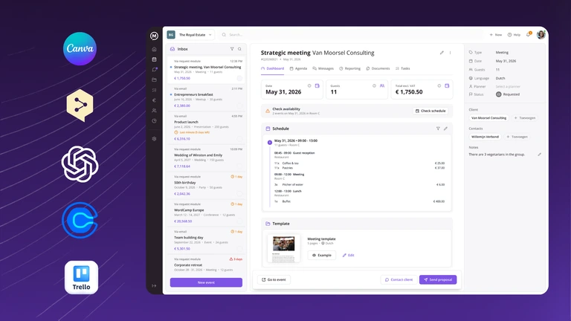571x321 pixels.
Task: Open the Dutch language value
Action: click(x=500, y=78)
